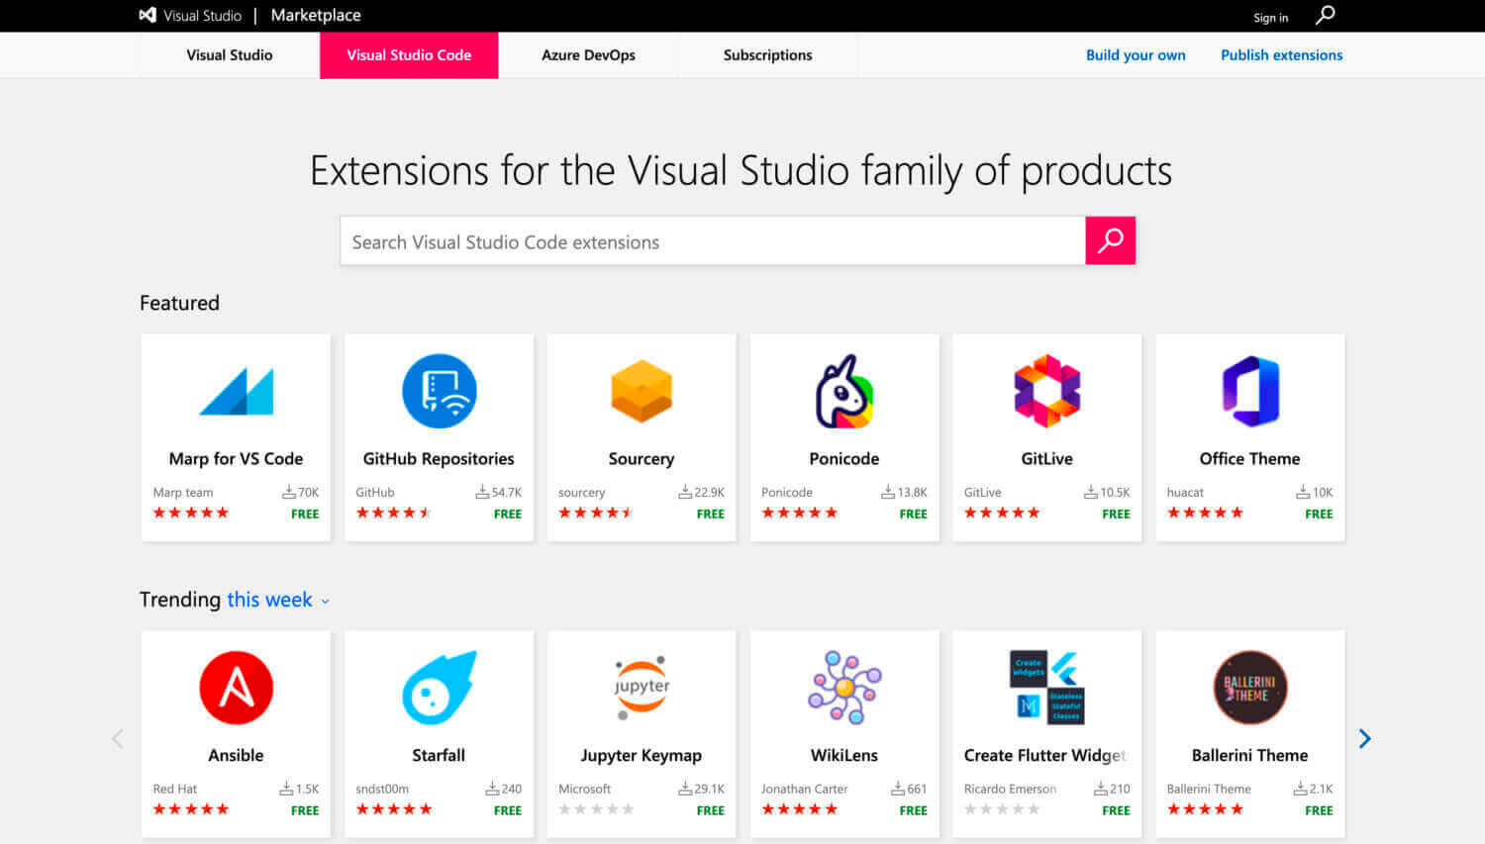The image size is (1485, 844).
Task: Open the Azure DevOps tab
Action: [588, 55]
